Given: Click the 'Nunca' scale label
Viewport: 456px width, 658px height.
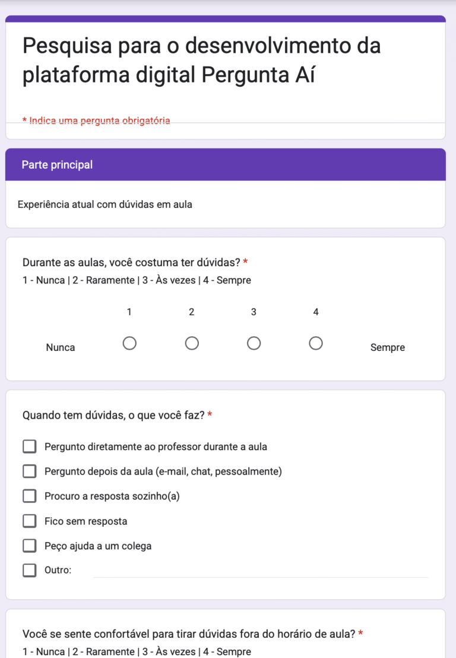Looking at the screenshot, I should point(60,347).
